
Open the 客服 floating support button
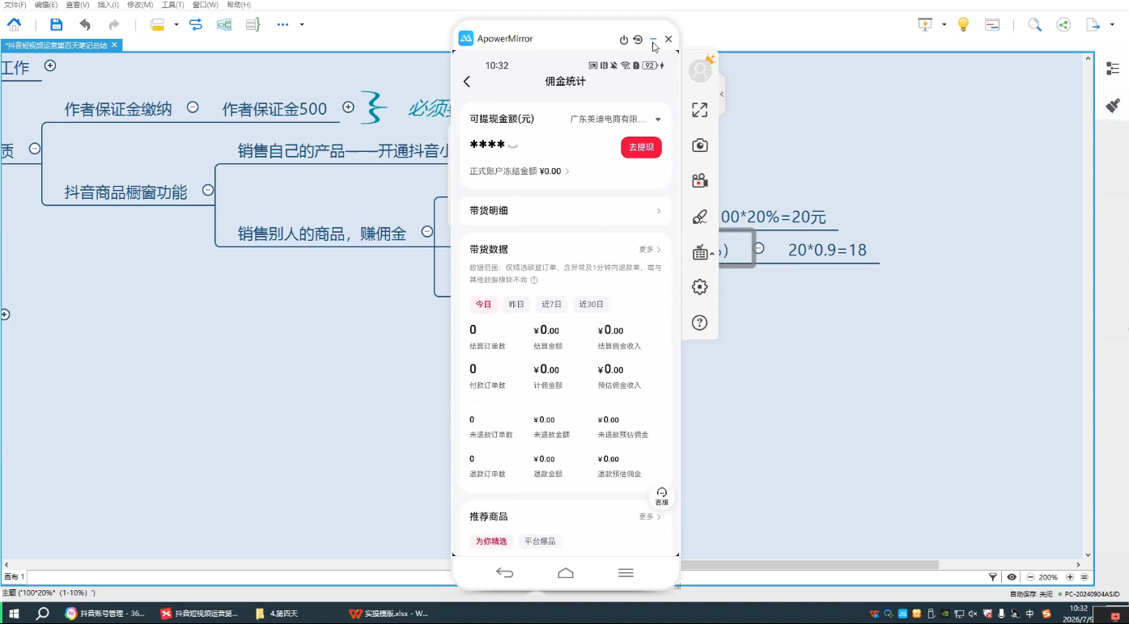pyautogui.click(x=662, y=496)
